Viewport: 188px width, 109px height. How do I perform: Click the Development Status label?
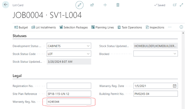tap(27, 46)
